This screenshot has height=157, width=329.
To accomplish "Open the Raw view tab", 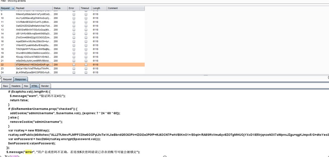I will [x=6, y=86].
